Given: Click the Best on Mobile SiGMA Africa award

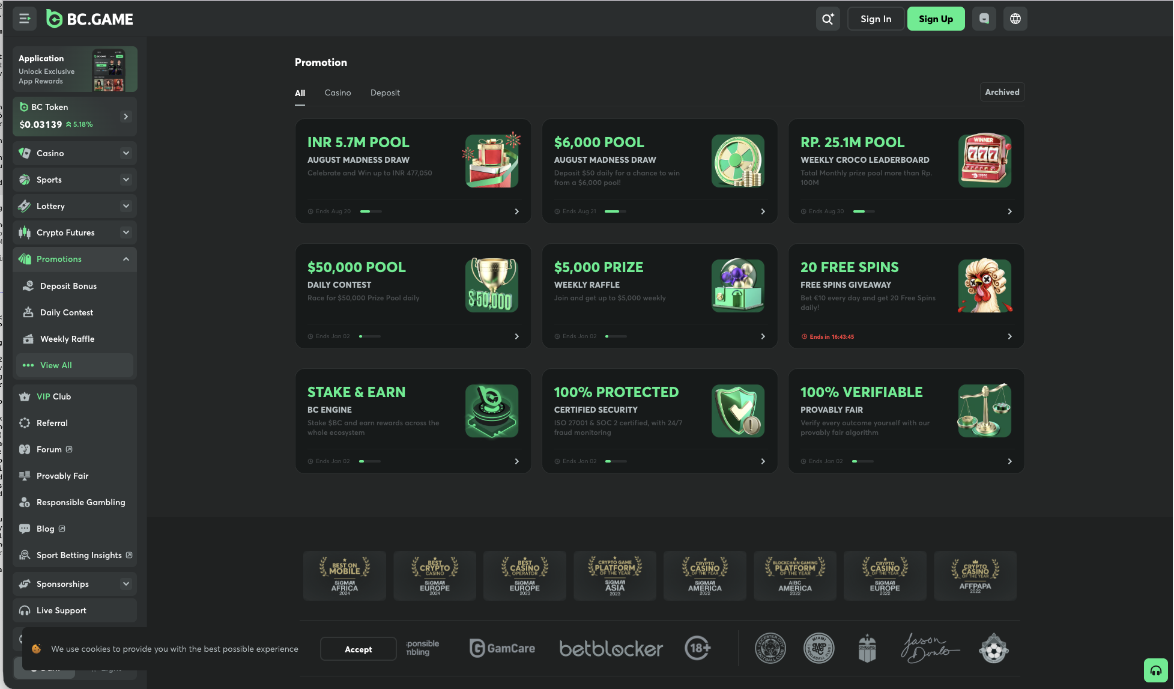Looking at the screenshot, I should [345, 575].
